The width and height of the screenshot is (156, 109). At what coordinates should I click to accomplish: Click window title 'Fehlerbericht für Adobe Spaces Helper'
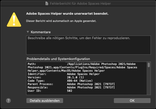coord(80,3)
